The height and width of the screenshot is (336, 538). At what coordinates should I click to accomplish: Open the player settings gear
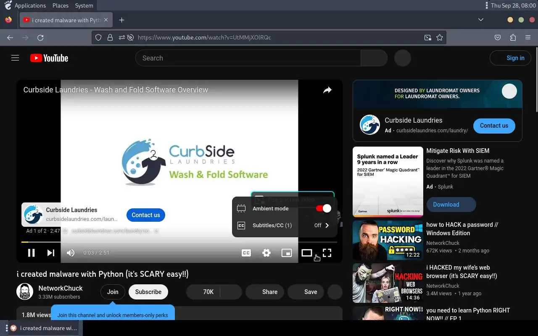[x=266, y=253]
